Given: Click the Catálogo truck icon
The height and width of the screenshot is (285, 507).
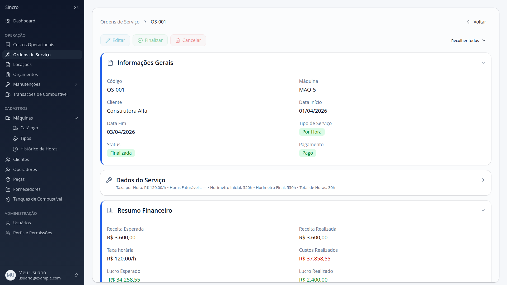Looking at the screenshot, I should click(x=15, y=128).
